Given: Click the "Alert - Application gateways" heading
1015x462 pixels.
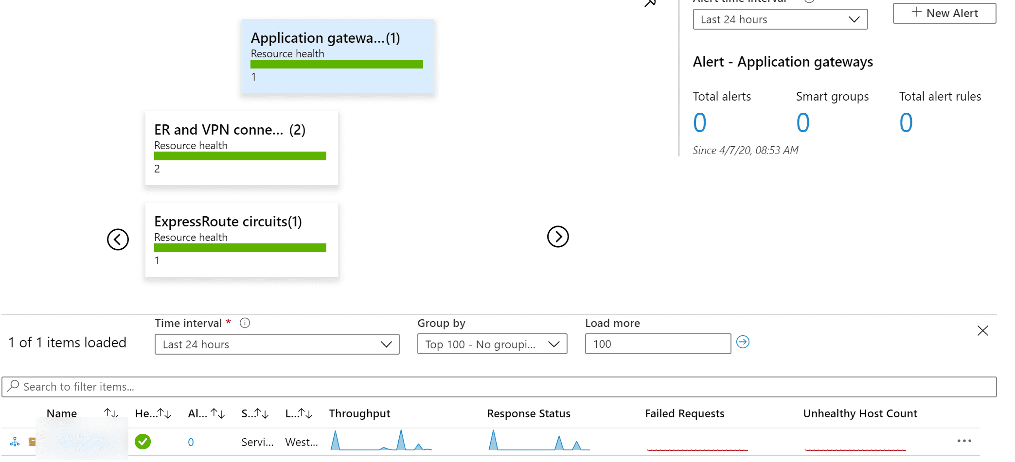Looking at the screenshot, I should pyautogui.click(x=783, y=62).
